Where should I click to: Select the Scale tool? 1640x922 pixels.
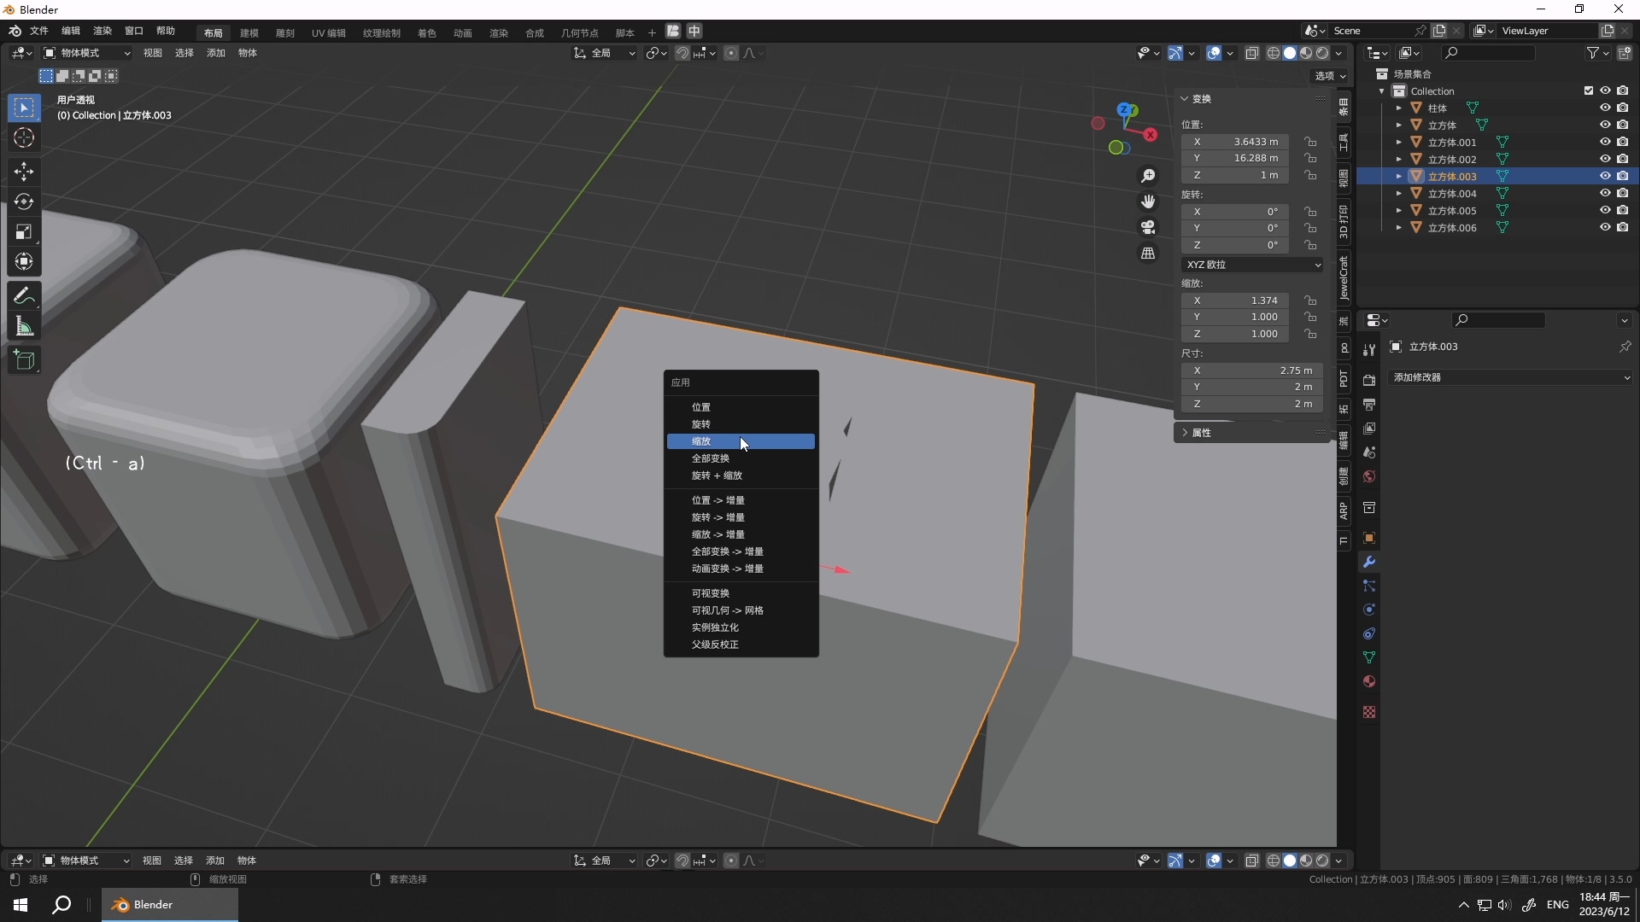coord(24,231)
